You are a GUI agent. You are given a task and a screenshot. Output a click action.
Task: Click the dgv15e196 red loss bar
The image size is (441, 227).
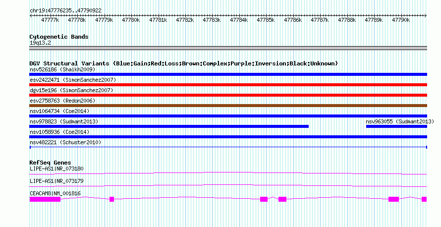[x=228, y=95]
